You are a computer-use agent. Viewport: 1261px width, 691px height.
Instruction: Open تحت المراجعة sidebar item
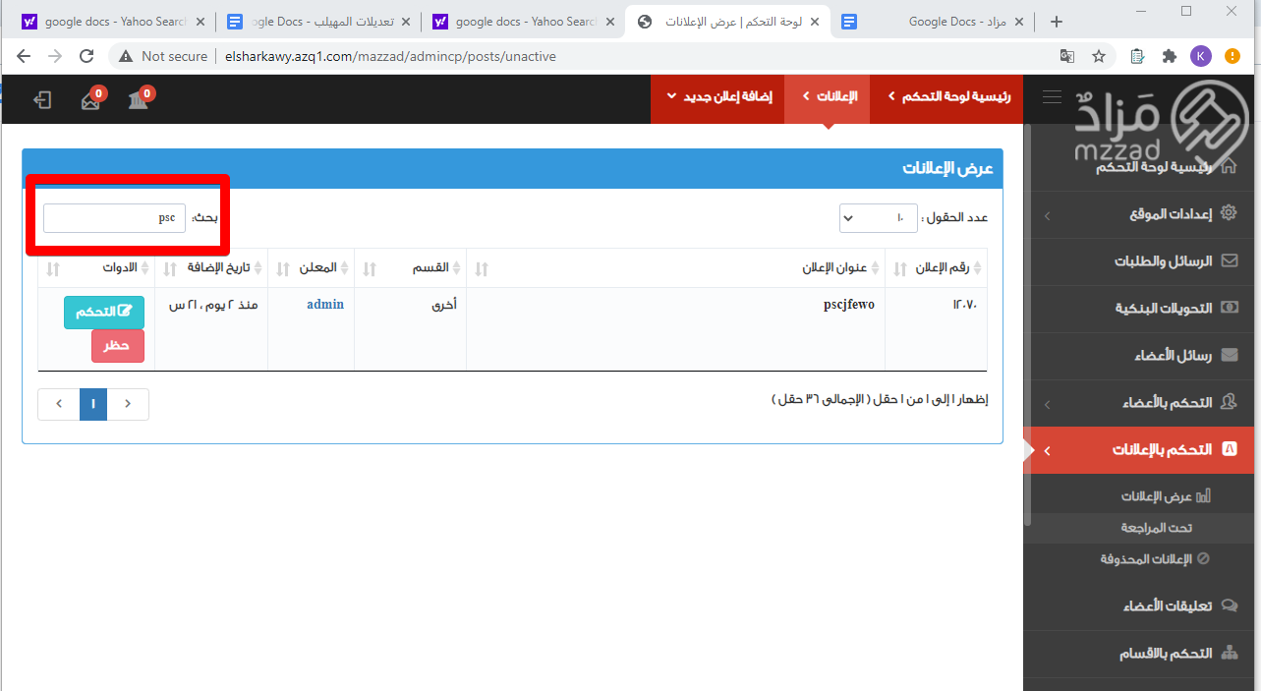(x=1156, y=528)
